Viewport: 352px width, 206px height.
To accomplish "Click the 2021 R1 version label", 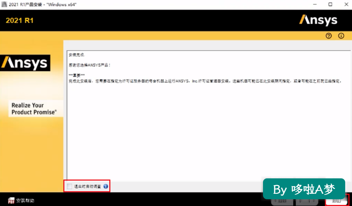I will coord(20,21).
